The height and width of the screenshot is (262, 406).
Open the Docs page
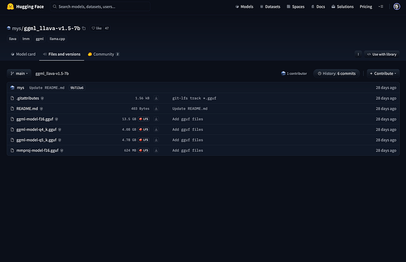[318, 6]
